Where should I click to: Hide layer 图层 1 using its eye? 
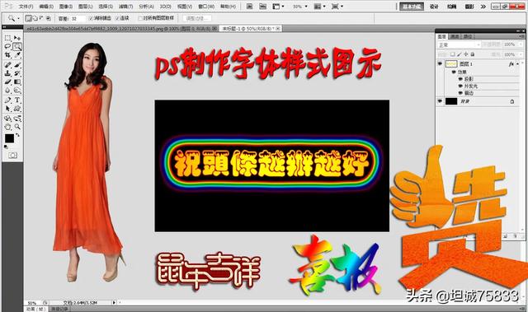tap(440, 64)
